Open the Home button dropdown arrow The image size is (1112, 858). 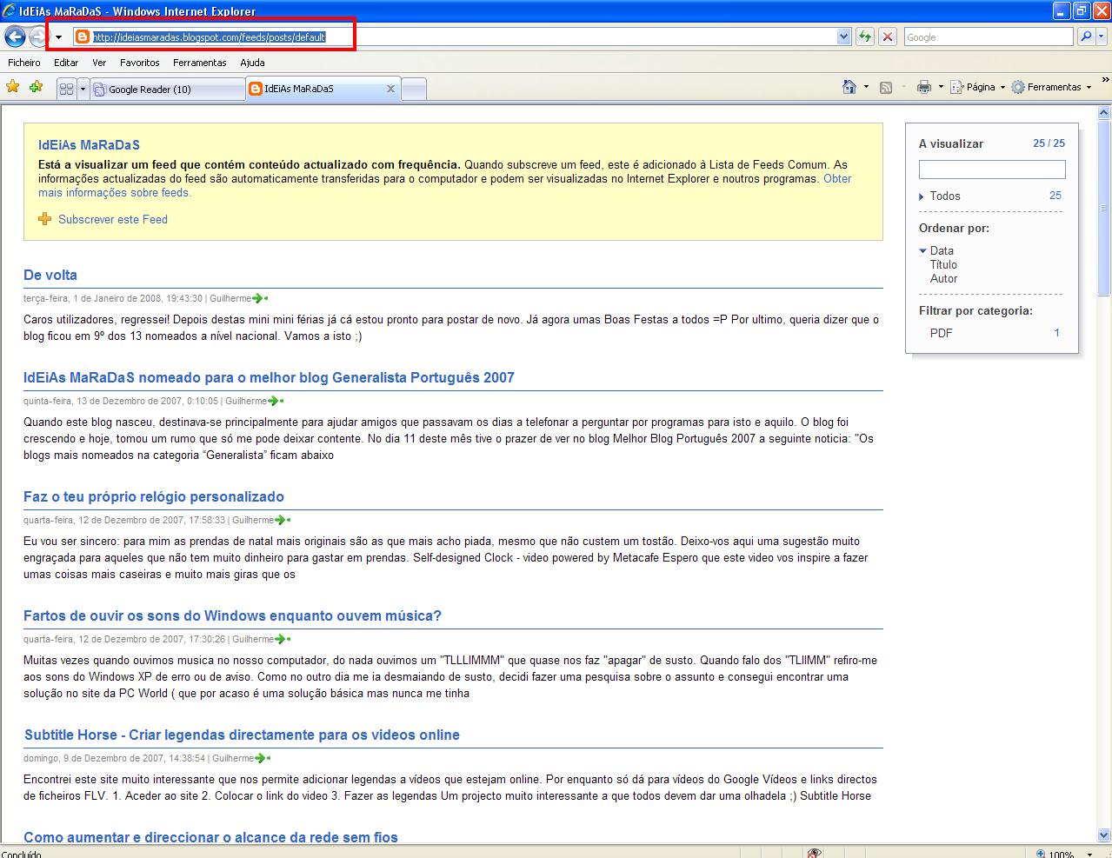[x=866, y=87]
